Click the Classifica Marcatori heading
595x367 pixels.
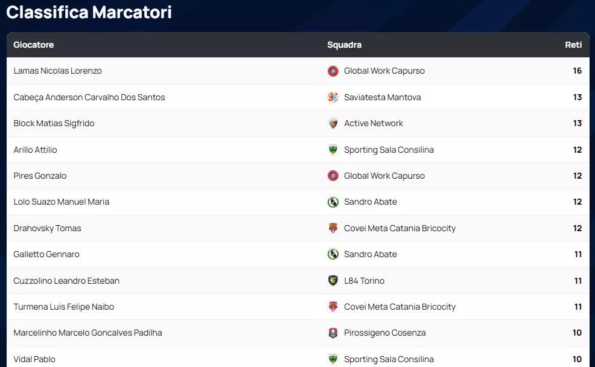coord(89,12)
